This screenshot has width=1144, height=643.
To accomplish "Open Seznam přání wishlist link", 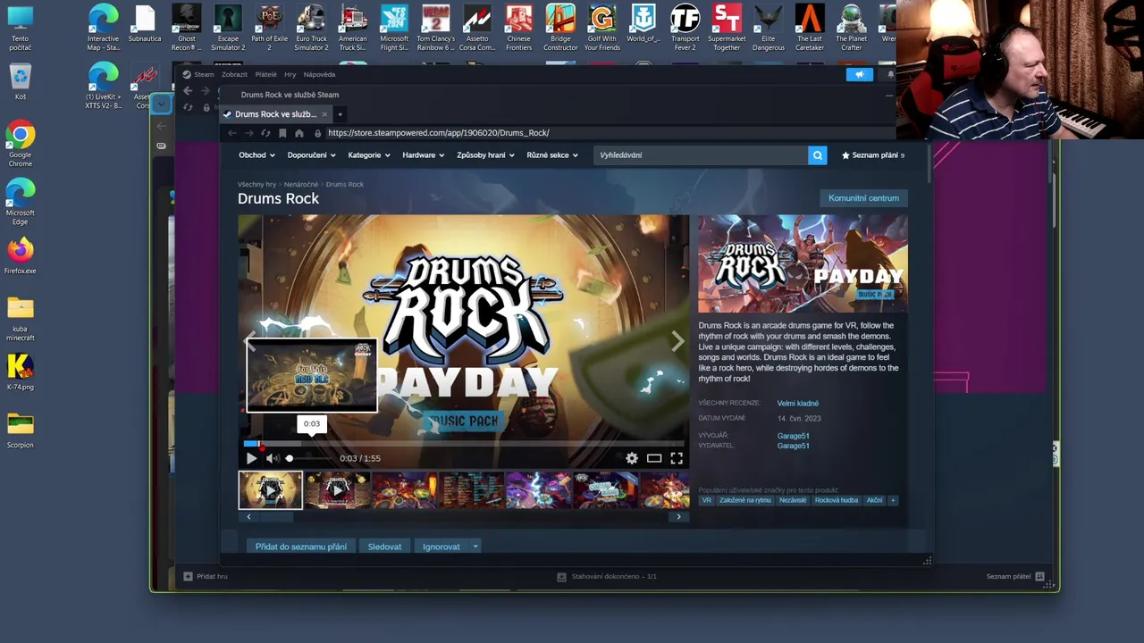I will (873, 155).
